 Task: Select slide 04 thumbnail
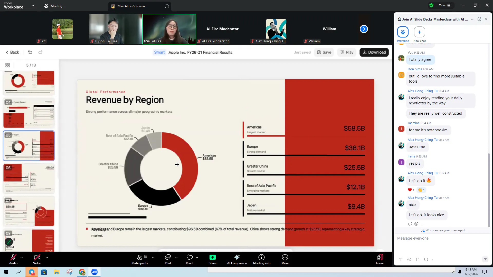tap(29, 113)
